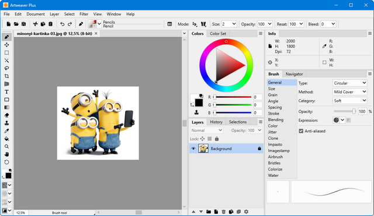The height and width of the screenshot is (216, 374).
Task: Click the red R color slider
Action: click(233, 97)
